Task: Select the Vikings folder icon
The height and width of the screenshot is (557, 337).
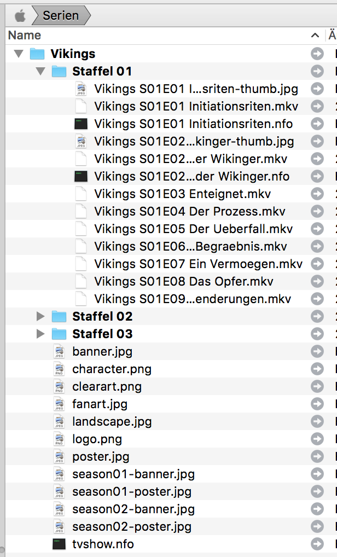Action: click(37, 54)
